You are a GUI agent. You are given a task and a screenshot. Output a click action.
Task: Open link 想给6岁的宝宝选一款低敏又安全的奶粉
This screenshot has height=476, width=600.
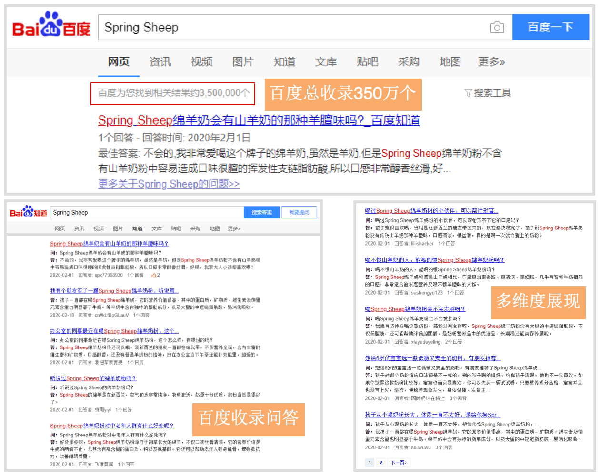click(x=433, y=358)
